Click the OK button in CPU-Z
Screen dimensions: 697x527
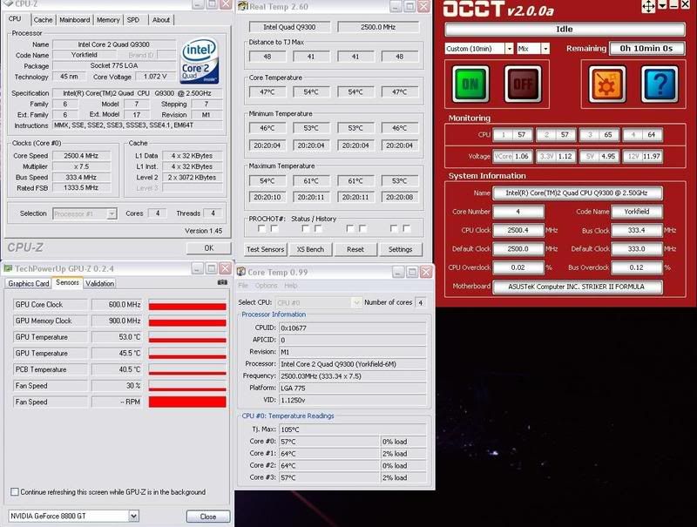(x=209, y=248)
